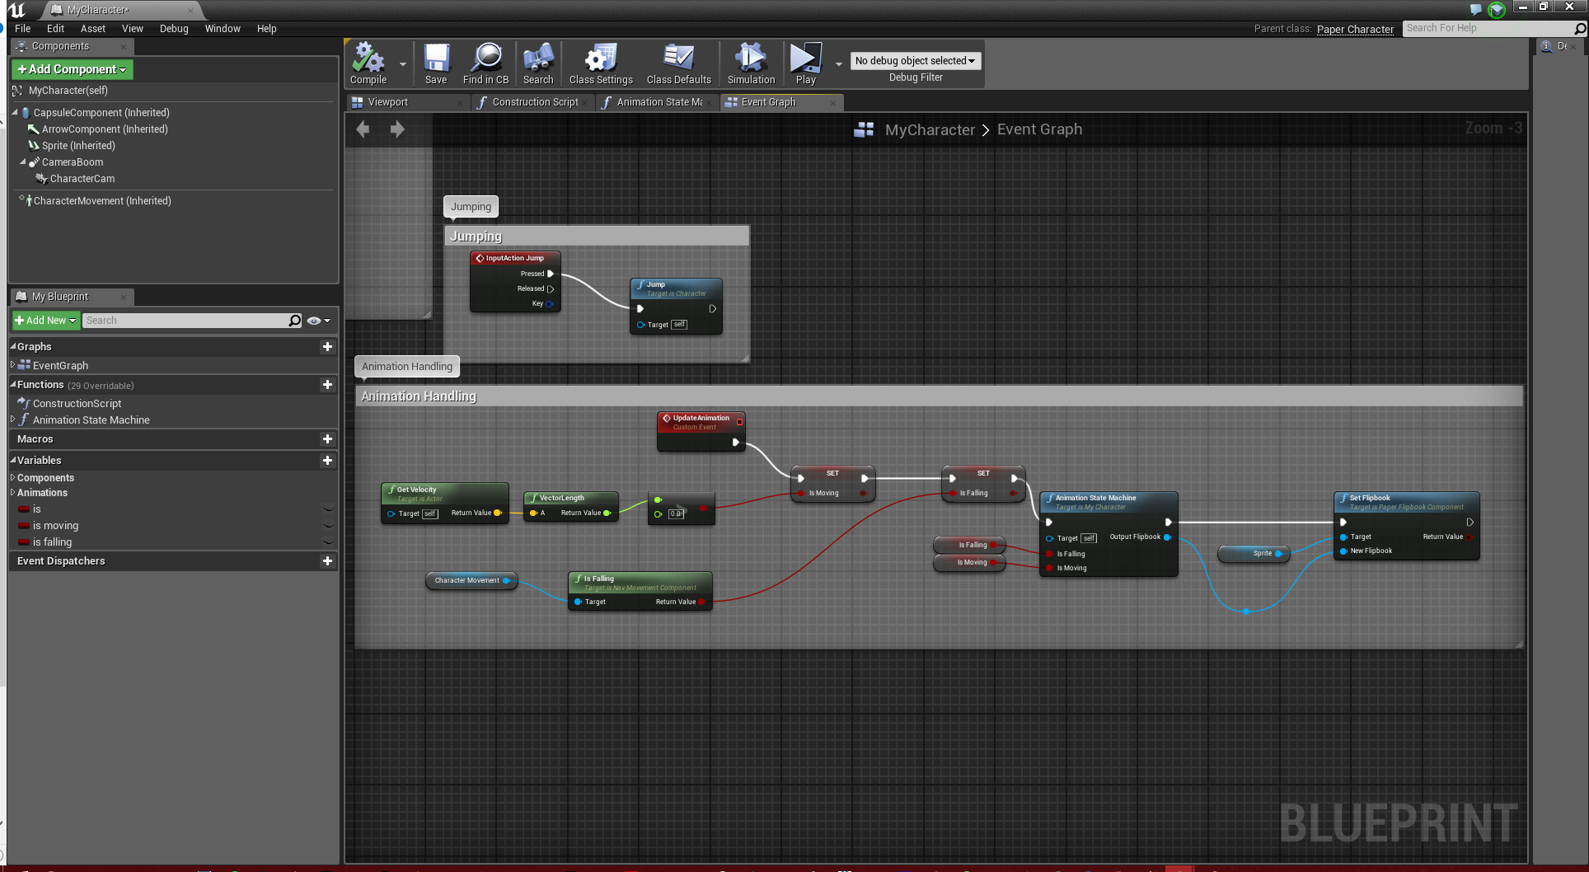Click Add Component button
The height and width of the screenshot is (872, 1589).
point(73,69)
